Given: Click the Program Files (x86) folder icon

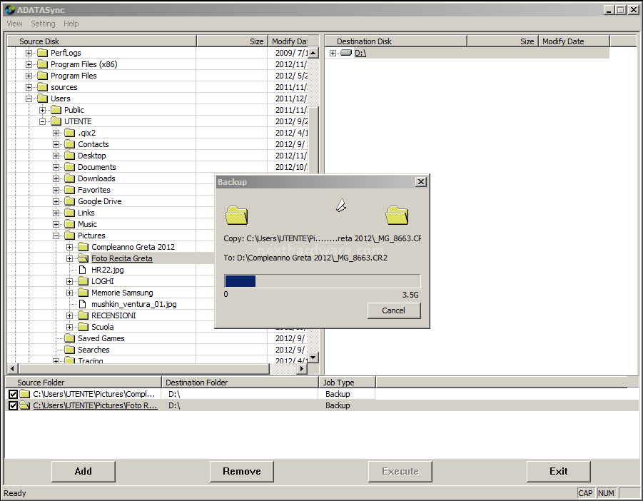Looking at the screenshot, I should 43,64.
